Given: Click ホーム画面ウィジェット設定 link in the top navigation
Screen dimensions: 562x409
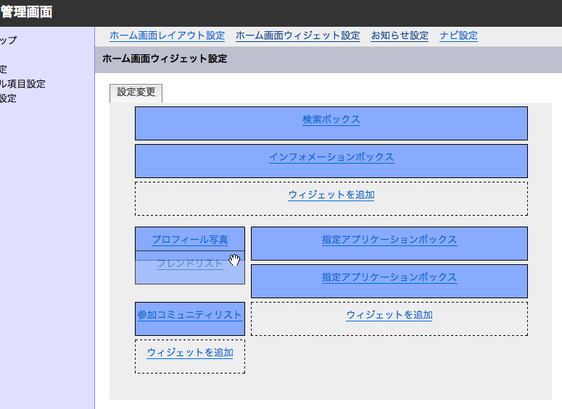Looking at the screenshot, I should [297, 35].
